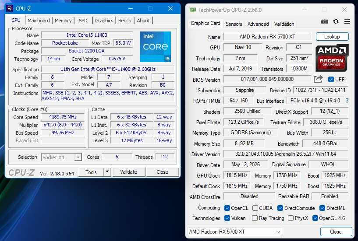Switch to the Graphics tab in CPU-Z
Viewport: 358px width, 241px height.
coord(104,21)
